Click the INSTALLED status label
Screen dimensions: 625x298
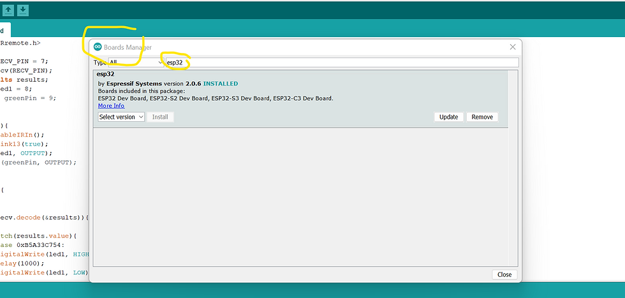tap(221, 84)
